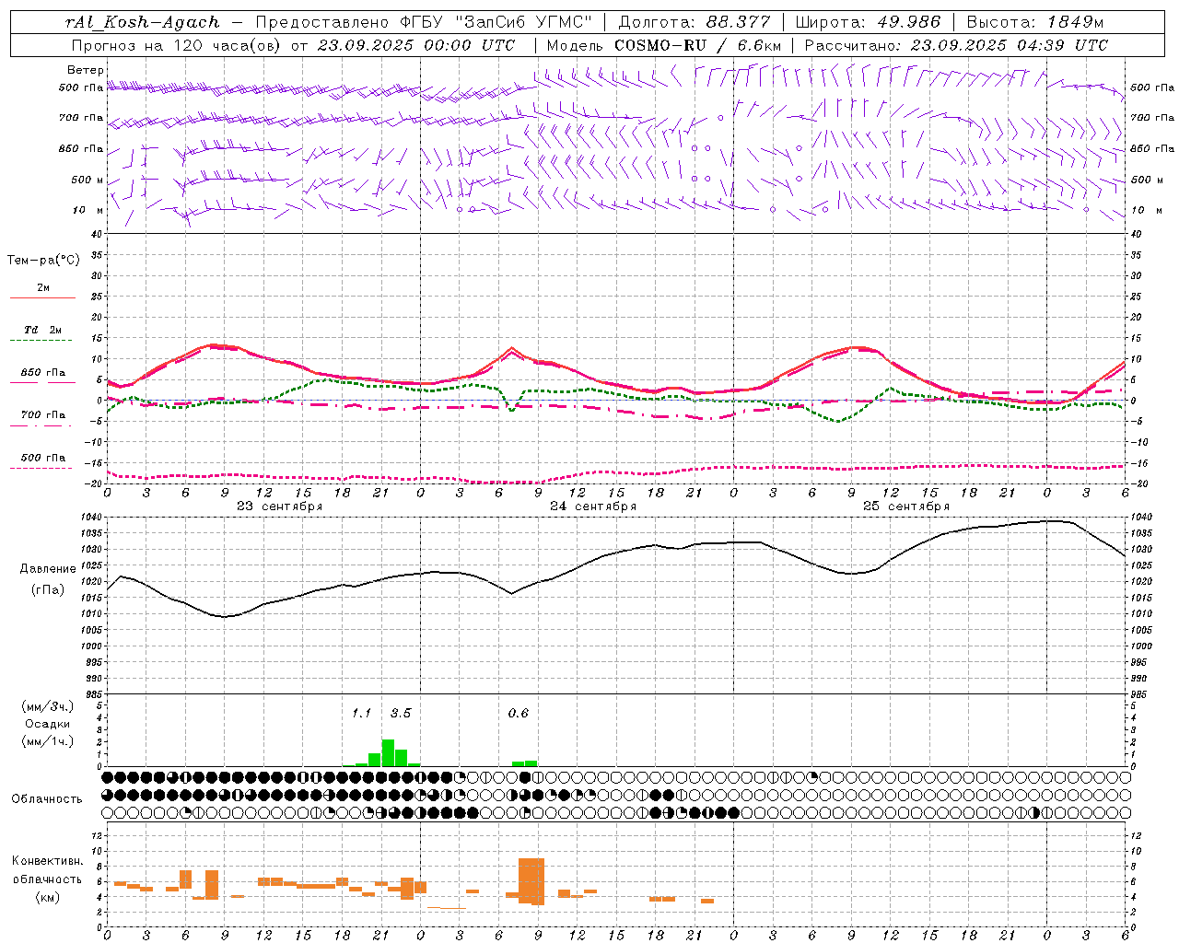
Task: Click the Конвективн. облачность panel label
Action: pos(47,879)
